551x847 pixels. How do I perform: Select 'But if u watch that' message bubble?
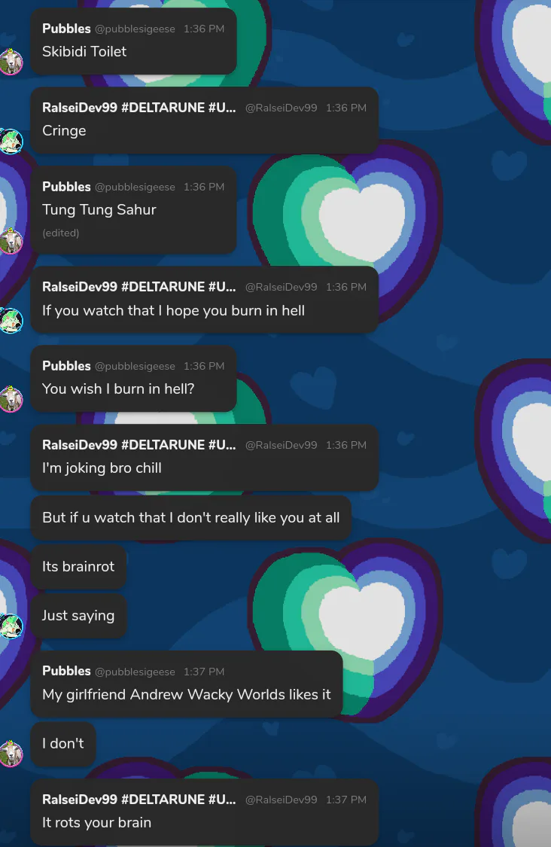click(x=191, y=517)
